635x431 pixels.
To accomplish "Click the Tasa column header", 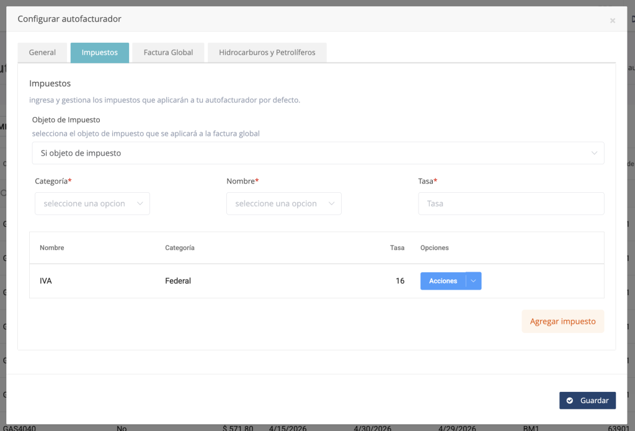I will pyautogui.click(x=397, y=247).
